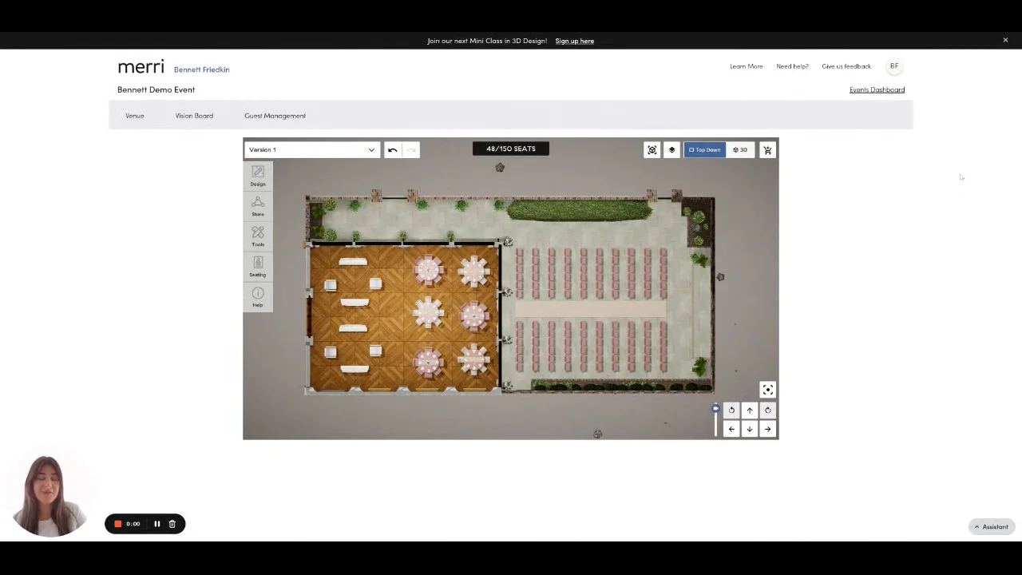Viewport: 1022px width, 575px height.
Task: Follow the Sign up here link
Action: [575, 41]
